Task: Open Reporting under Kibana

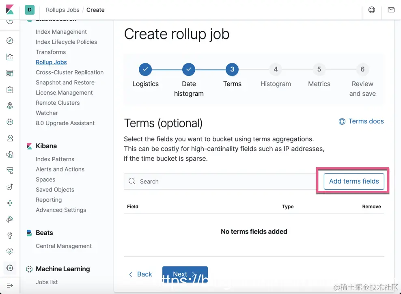Action: pos(49,200)
